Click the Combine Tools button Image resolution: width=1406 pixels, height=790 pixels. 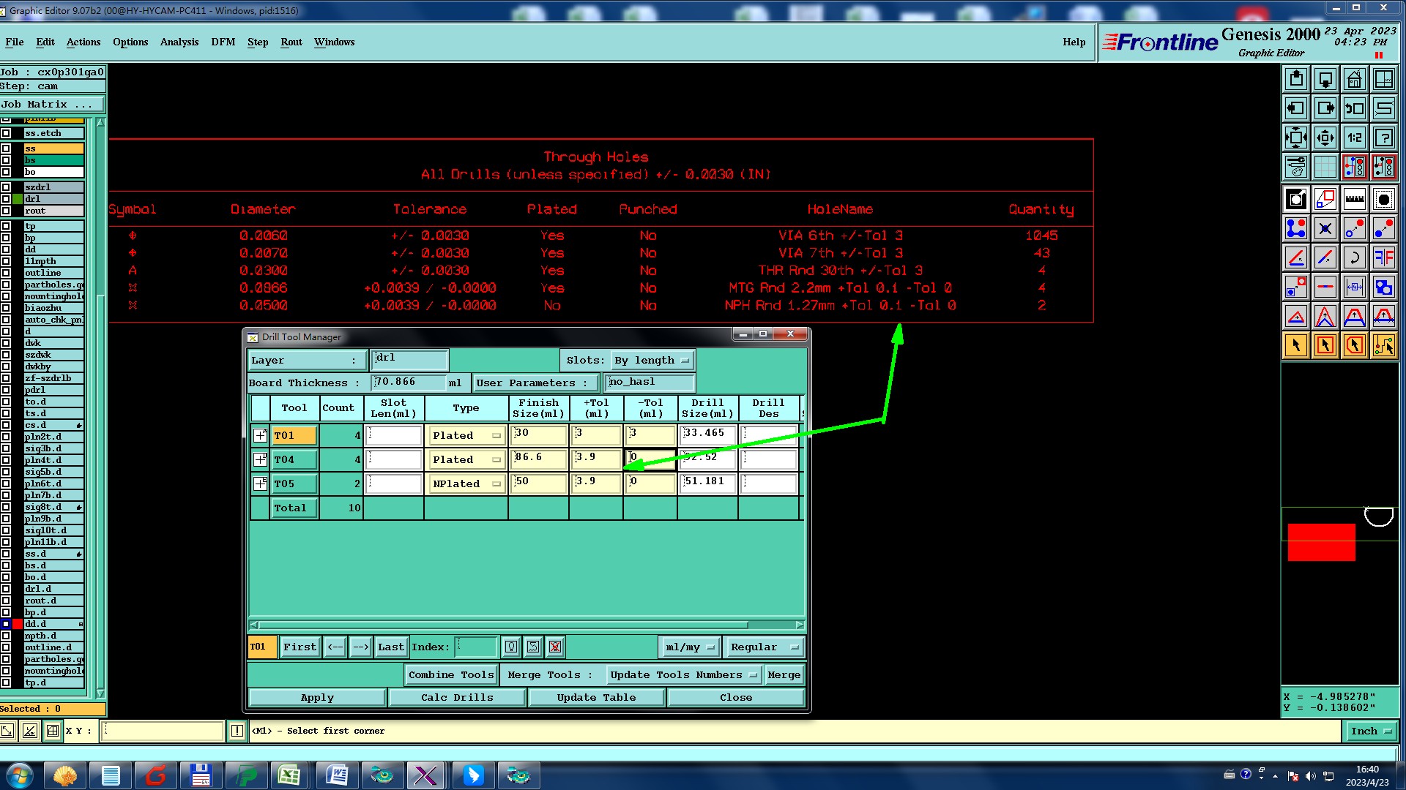(x=451, y=675)
